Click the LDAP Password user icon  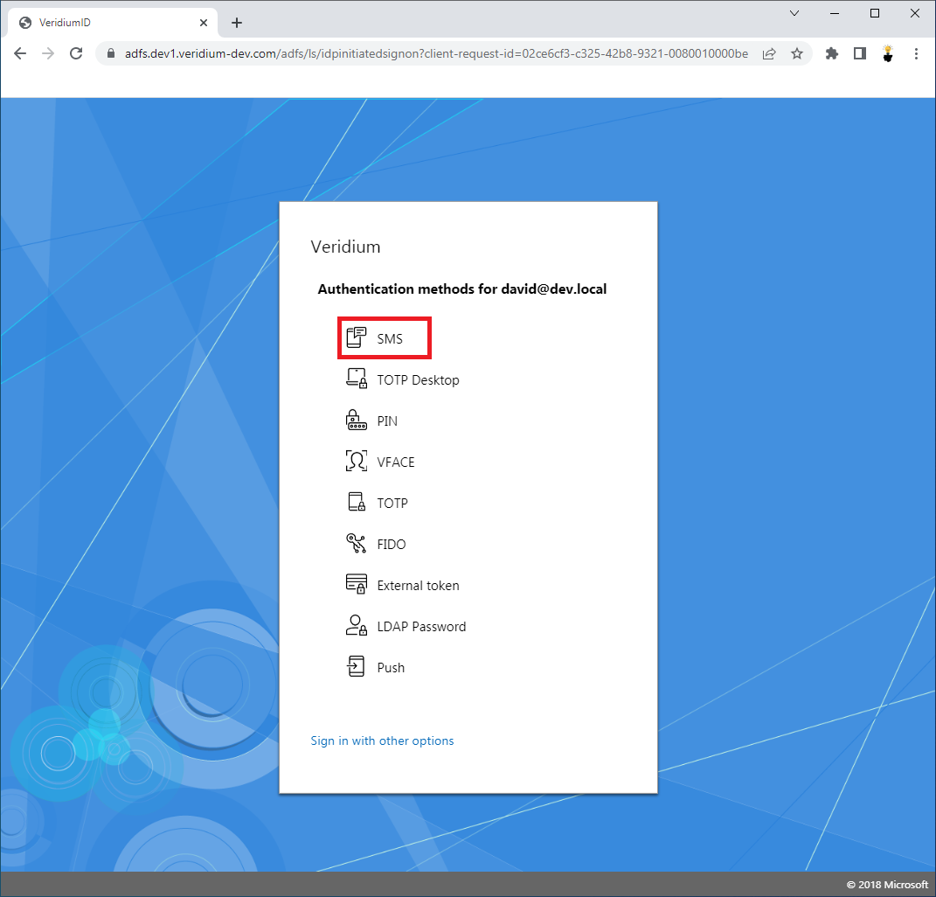tap(357, 626)
